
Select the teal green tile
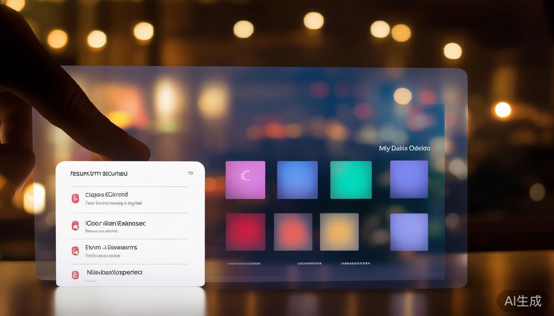click(x=351, y=180)
